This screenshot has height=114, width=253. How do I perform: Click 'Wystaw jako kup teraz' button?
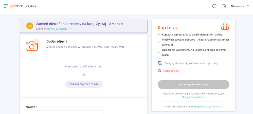(193, 85)
